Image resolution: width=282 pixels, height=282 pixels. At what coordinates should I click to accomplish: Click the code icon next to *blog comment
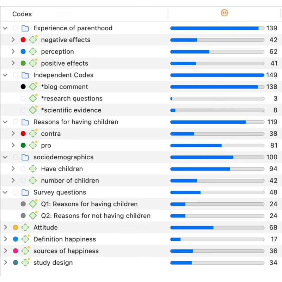point(33,87)
